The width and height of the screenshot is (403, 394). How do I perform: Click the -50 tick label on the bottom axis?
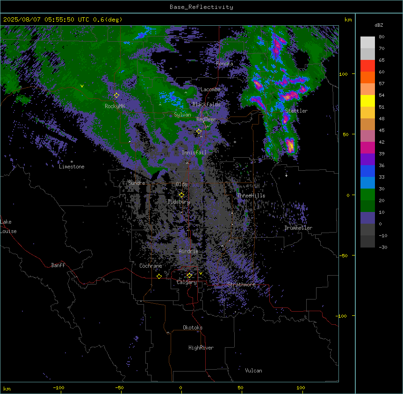click(x=119, y=387)
